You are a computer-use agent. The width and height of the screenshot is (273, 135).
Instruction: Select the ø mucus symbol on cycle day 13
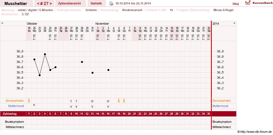[92, 101]
